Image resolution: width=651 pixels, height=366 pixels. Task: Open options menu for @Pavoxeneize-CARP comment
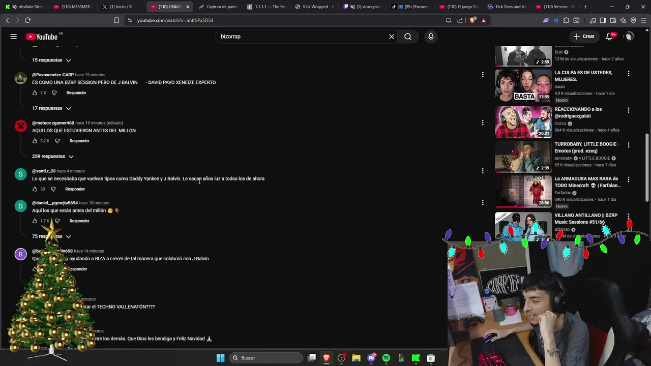point(483,75)
